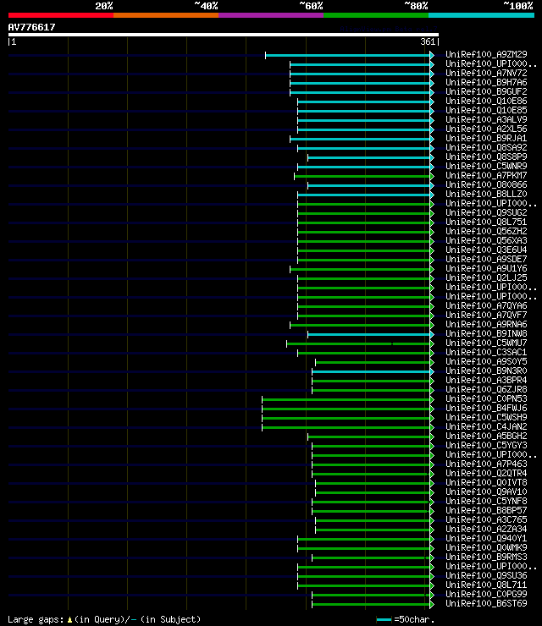542x626 pixels.
Task: Click the purple ~60% identity legend segment
Action: tap(271, 15)
